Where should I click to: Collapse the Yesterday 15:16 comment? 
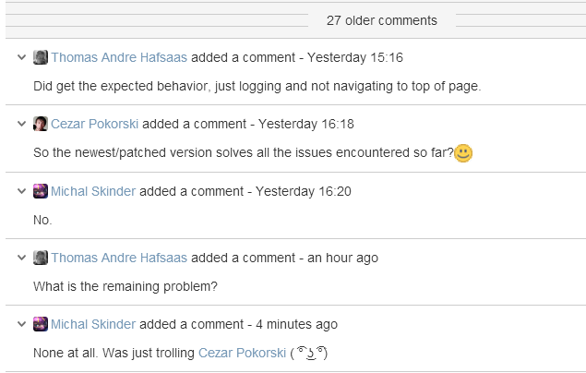(x=21, y=57)
